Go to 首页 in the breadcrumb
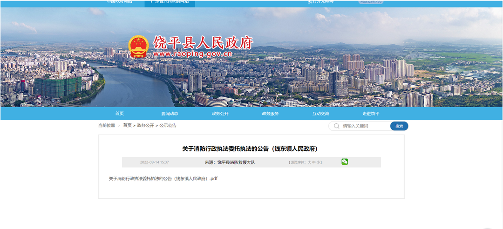Viewport: 503px width, 229px height. click(x=127, y=125)
